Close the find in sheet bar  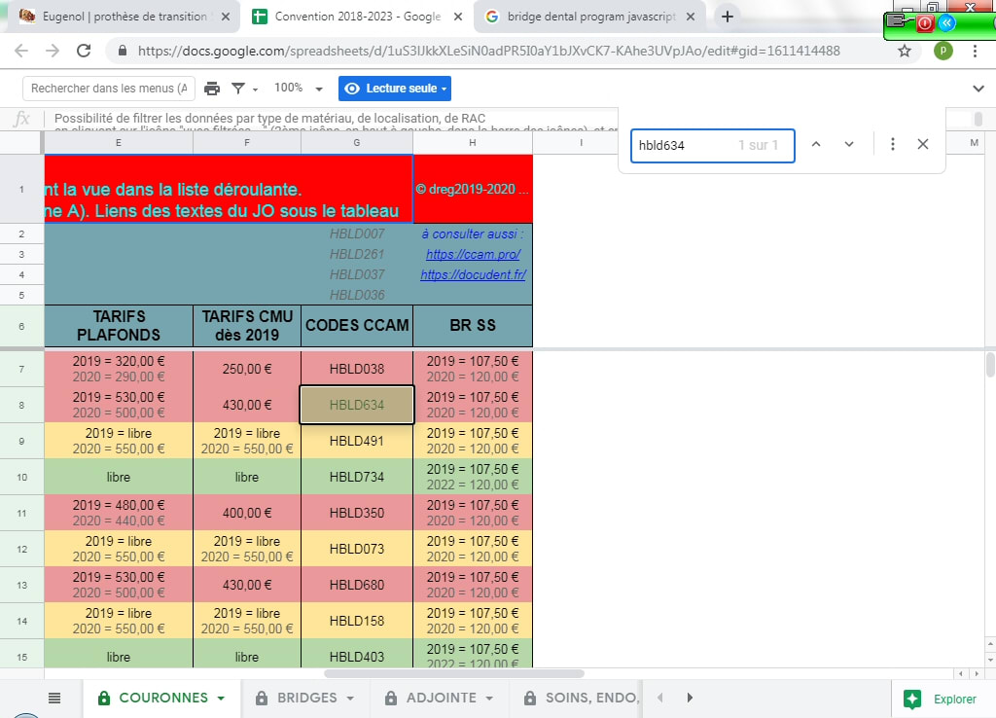click(x=923, y=144)
